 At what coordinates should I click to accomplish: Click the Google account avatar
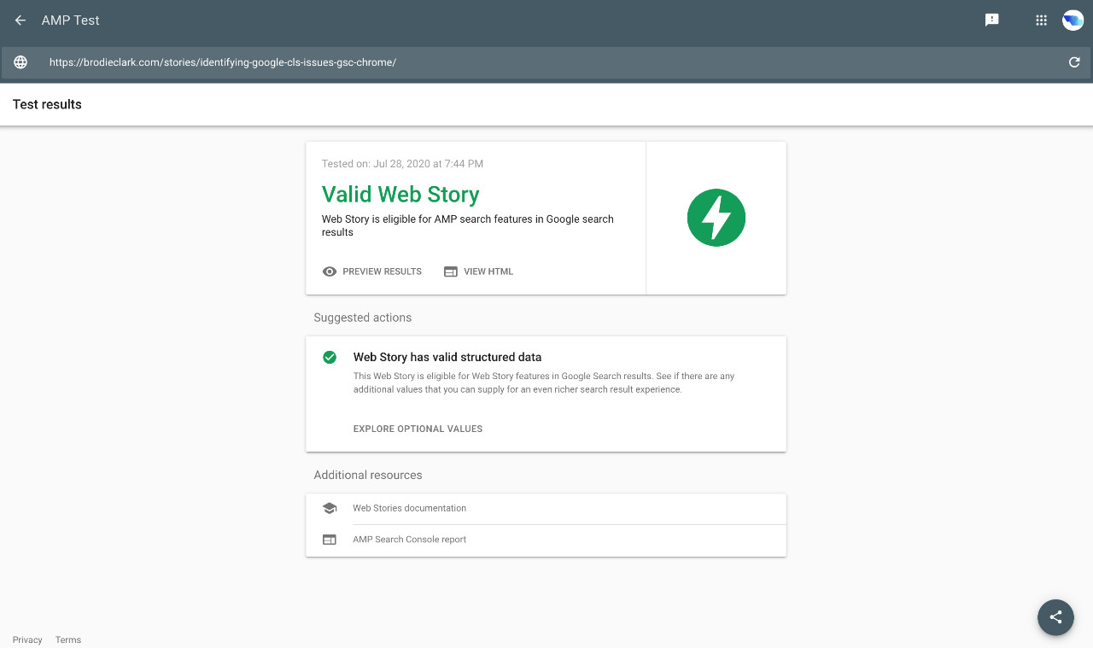[x=1073, y=20]
